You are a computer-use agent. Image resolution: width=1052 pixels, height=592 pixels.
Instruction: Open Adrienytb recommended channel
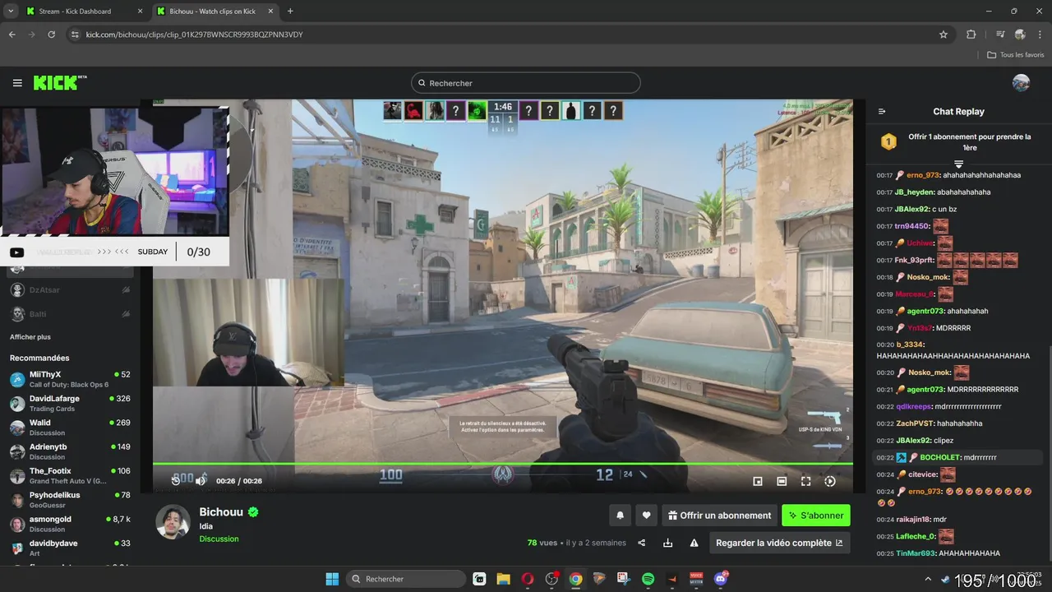click(70, 451)
